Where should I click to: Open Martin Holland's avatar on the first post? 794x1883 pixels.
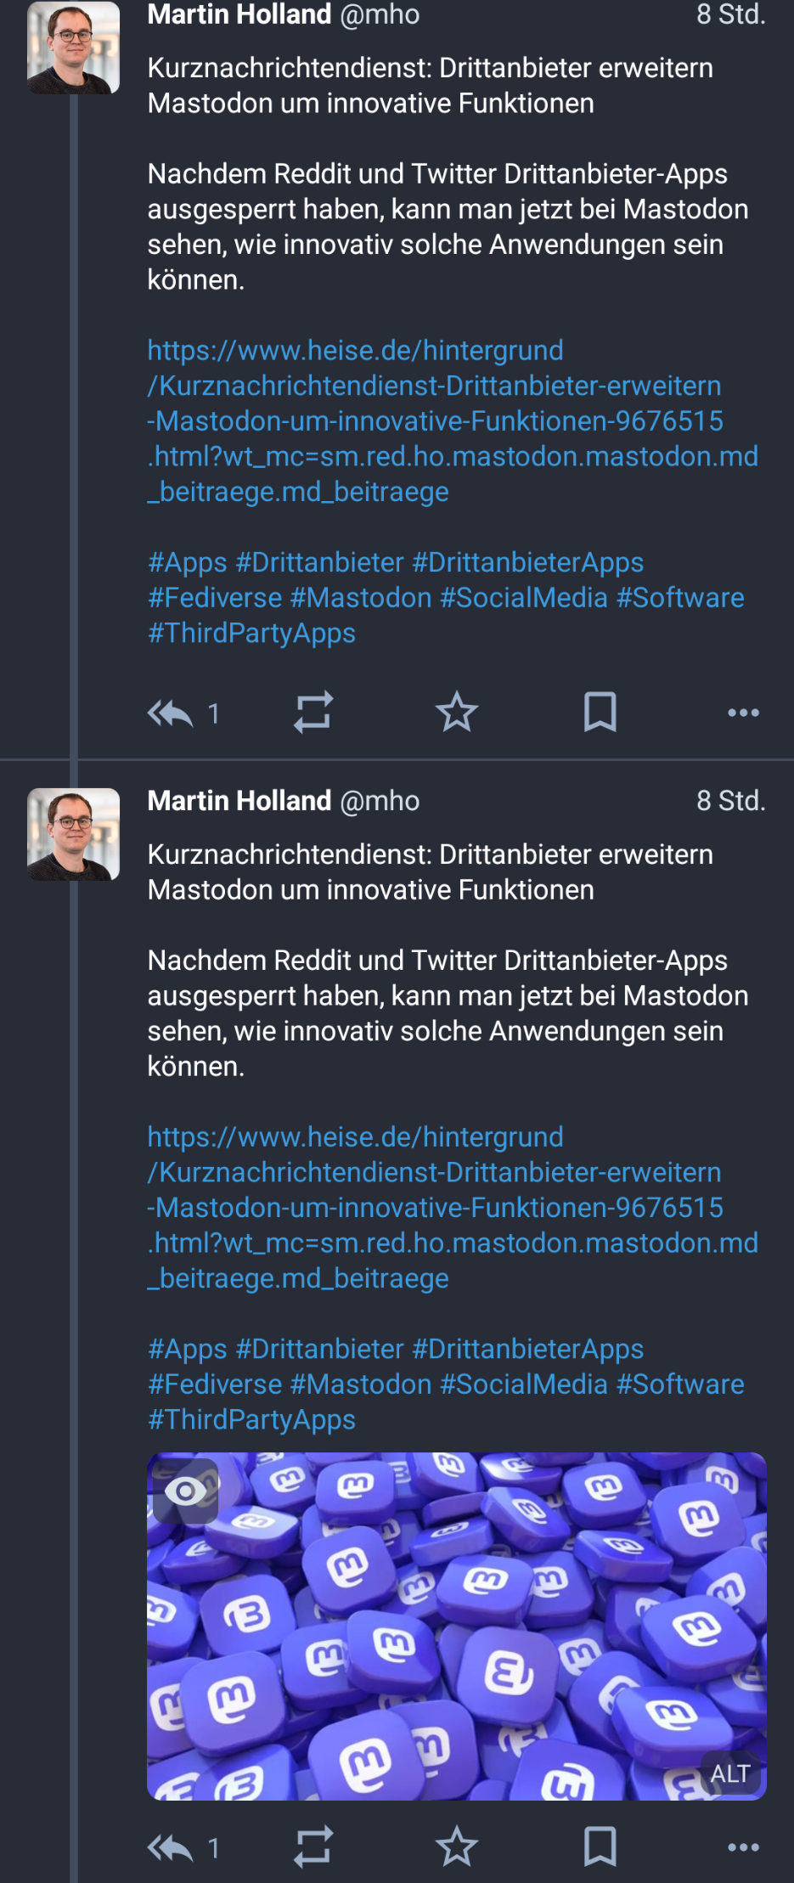click(73, 48)
